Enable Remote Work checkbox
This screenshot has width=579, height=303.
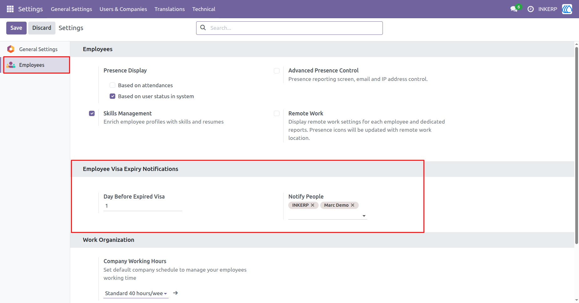coord(277,113)
